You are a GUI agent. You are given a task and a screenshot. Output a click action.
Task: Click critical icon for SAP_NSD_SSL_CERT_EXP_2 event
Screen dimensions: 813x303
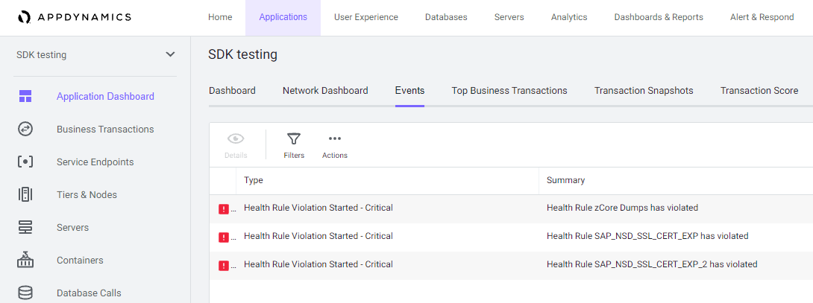[x=224, y=265]
